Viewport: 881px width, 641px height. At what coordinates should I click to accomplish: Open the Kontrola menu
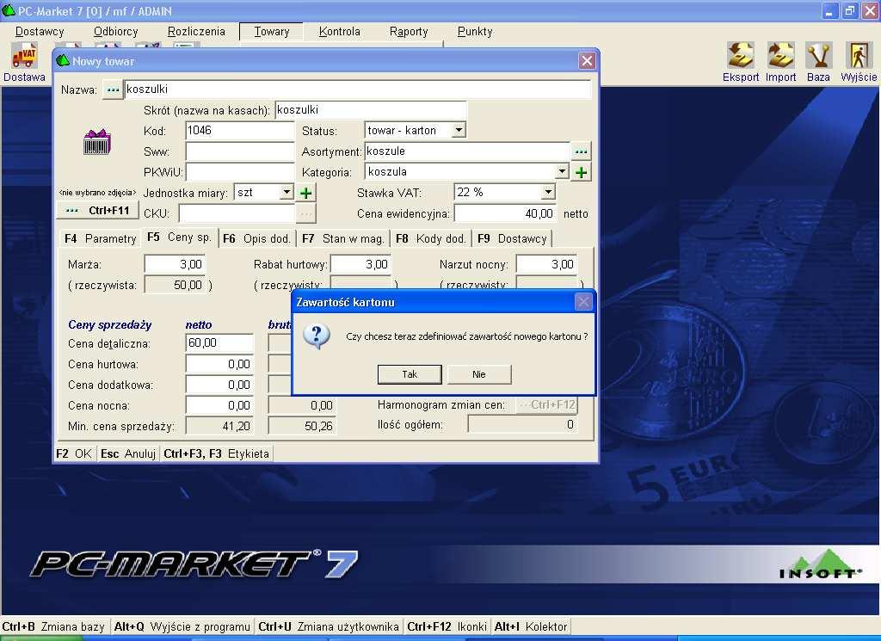pos(339,32)
